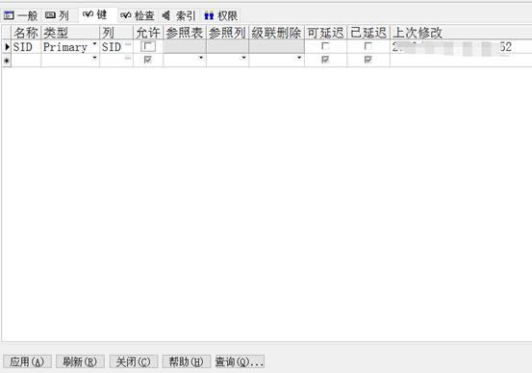532x373 pixels.
Task: Select the SID name cell
Action: [x=26, y=47]
